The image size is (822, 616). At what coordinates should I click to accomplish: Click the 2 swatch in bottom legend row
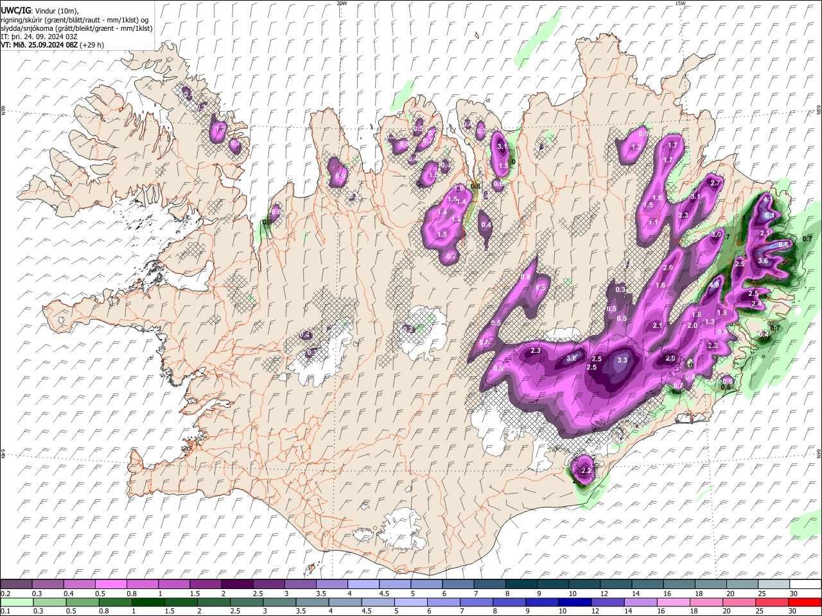tap(214, 602)
